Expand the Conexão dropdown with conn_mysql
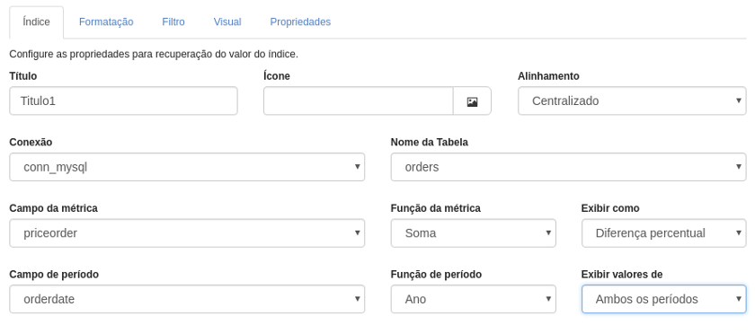This screenshot has height=333, width=755. [187, 167]
